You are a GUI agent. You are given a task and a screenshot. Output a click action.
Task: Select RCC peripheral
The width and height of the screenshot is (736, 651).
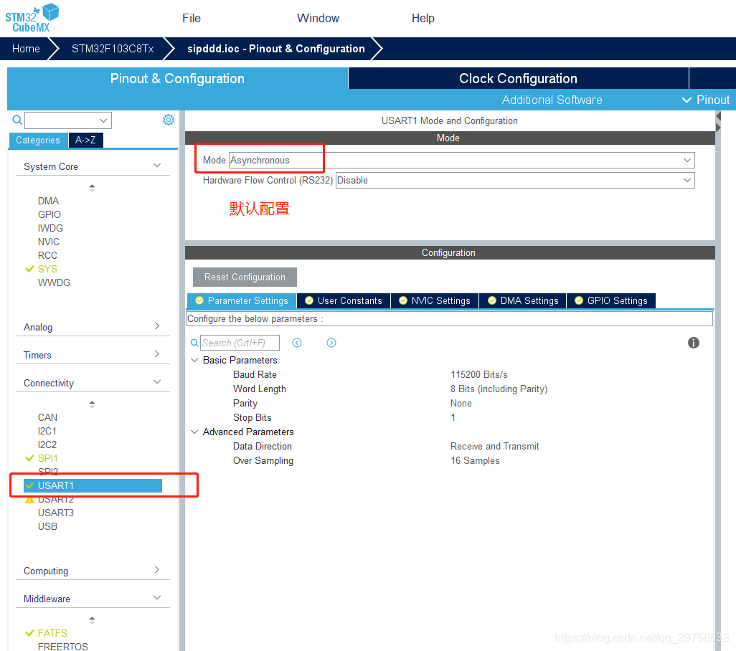point(47,255)
